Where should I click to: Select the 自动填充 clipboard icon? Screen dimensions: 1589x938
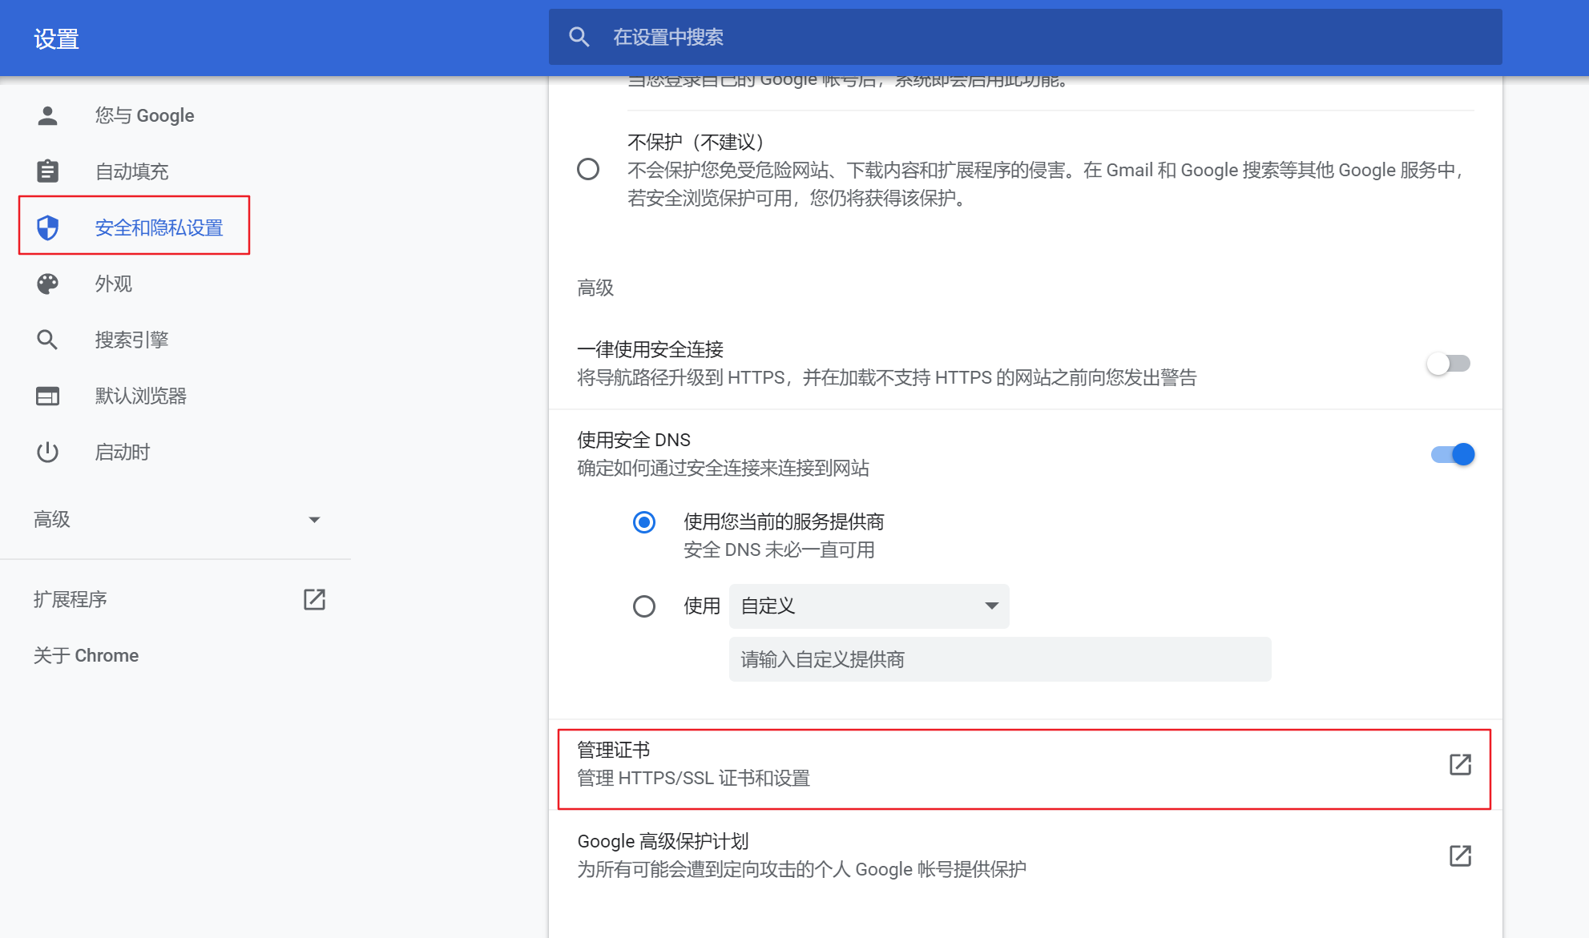click(47, 171)
